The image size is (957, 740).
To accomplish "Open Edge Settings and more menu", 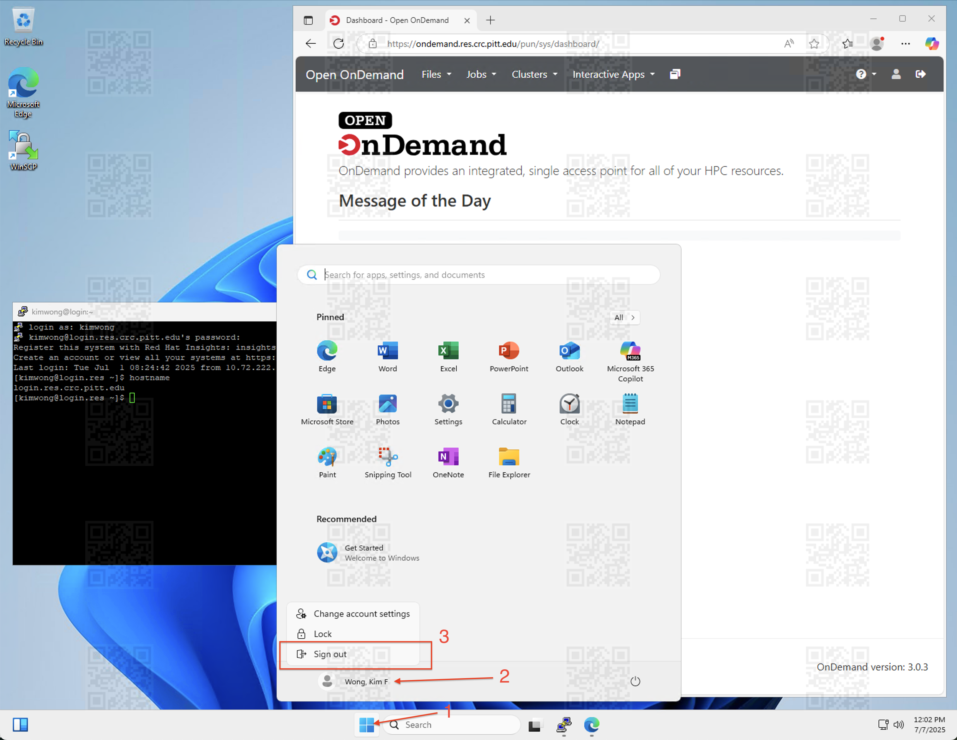I will [x=905, y=43].
